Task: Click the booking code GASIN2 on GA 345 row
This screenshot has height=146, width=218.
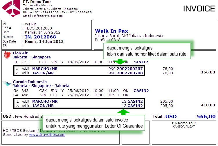Action: click(x=141, y=91)
